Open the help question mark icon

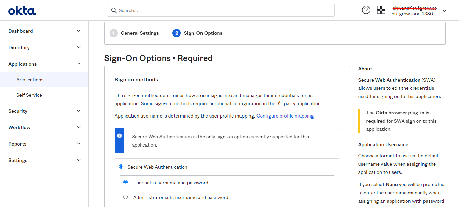click(x=366, y=10)
